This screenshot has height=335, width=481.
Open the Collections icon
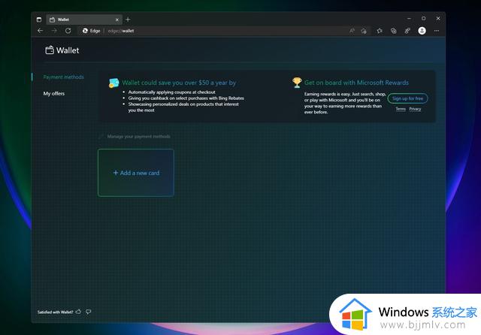[x=394, y=31]
